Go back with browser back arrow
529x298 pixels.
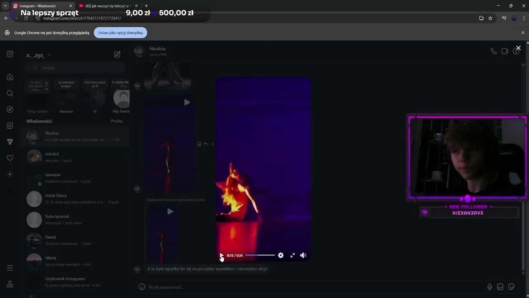pyautogui.click(x=6, y=18)
